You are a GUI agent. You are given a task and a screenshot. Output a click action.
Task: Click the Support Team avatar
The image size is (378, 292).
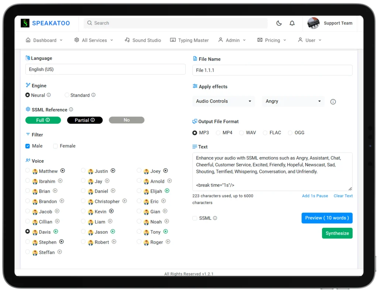coord(313,23)
